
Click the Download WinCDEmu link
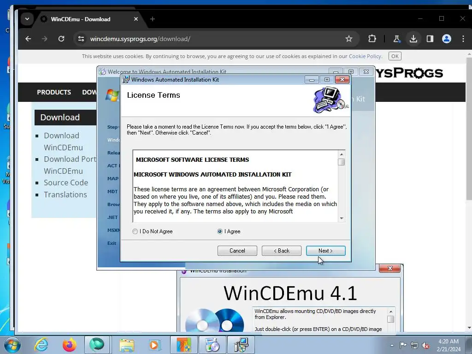coord(63,142)
